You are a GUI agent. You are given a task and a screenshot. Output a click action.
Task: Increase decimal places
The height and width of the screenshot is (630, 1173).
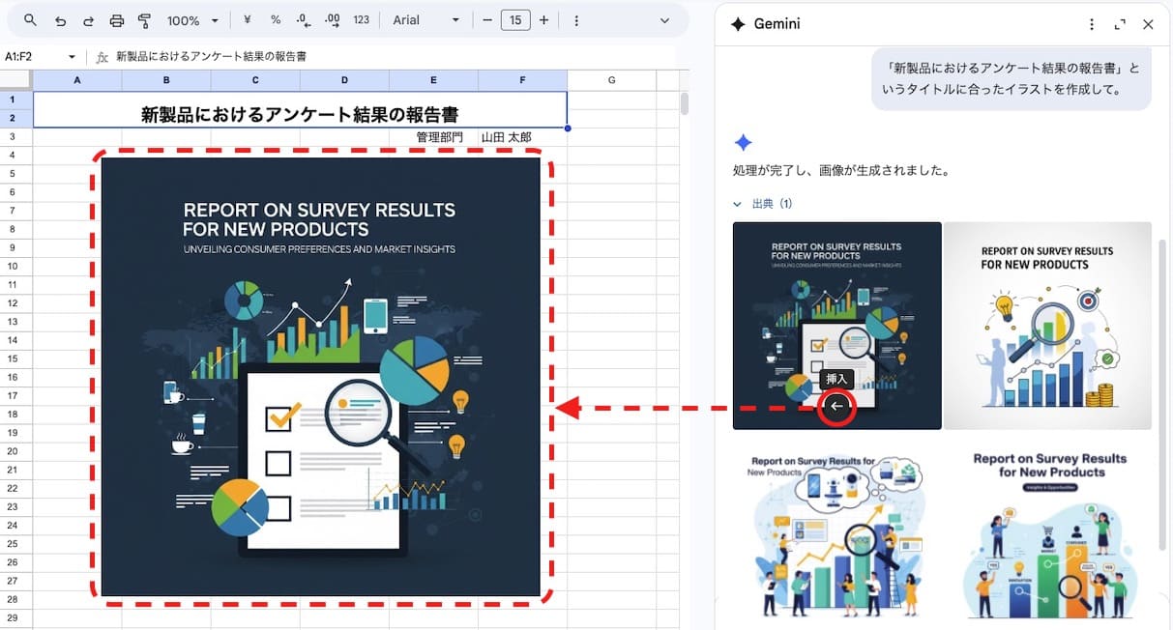pyautogui.click(x=333, y=20)
